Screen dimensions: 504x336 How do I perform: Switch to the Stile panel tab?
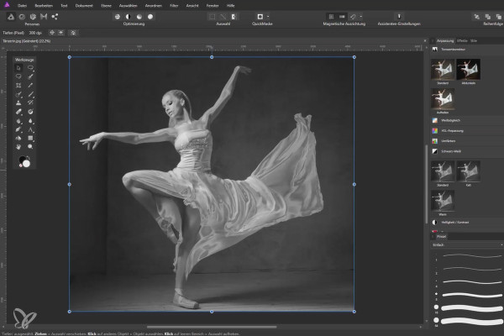coord(474,41)
